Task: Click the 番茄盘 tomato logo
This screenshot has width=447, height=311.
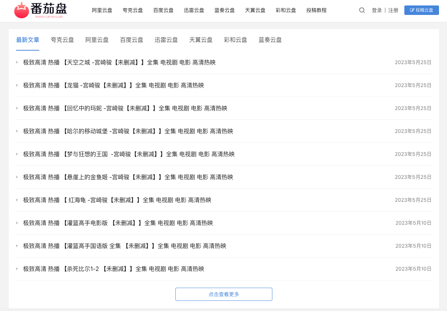Action: (40, 11)
